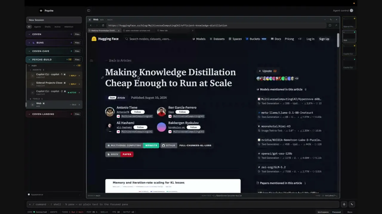The width and height of the screenshot is (382, 214).
Task: Select the Siderail Pro pane thumbnail
Action: pyautogui.click(x=349, y=23)
